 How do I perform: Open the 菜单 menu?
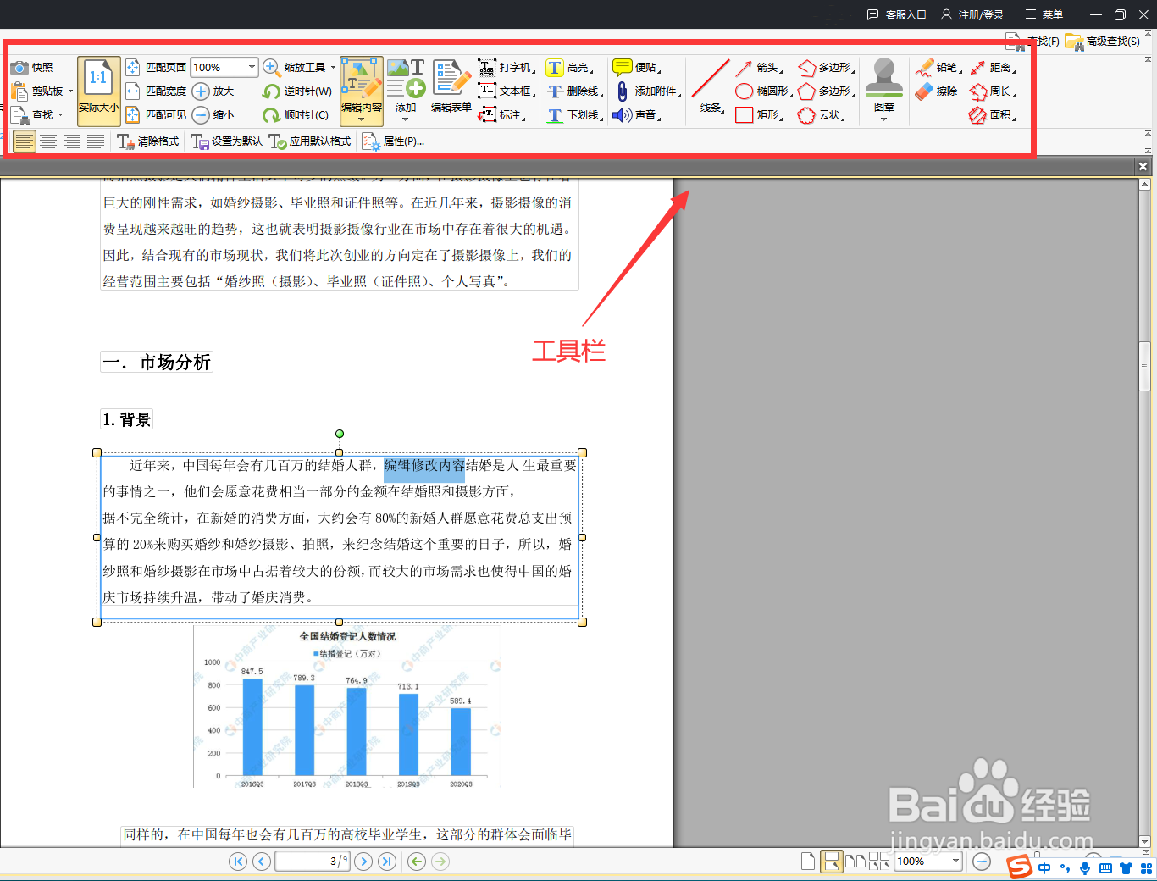(1044, 14)
